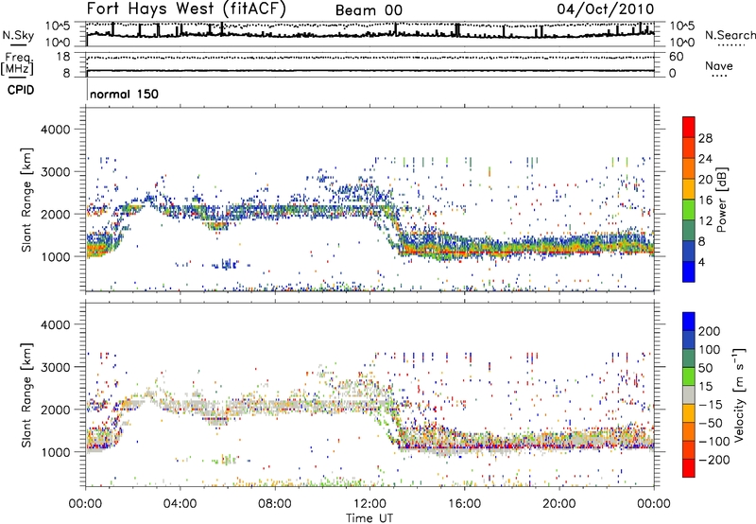Click the "20:00" time axis tick
756x524 pixels.
pos(559,504)
